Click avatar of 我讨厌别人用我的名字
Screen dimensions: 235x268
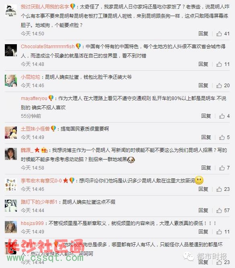[x=11, y=10]
